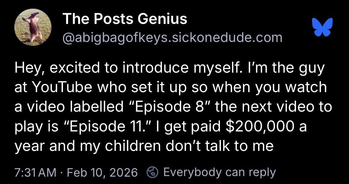Open the @abigbagofkeys.sickonedude.com handle
This screenshot has width=349, height=184.
(172, 38)
